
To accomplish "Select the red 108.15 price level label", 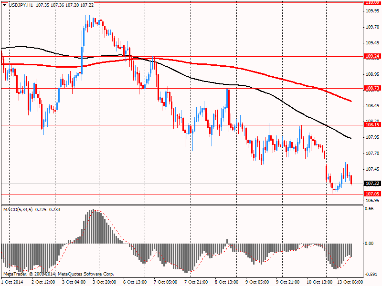I will pos(372,125).
